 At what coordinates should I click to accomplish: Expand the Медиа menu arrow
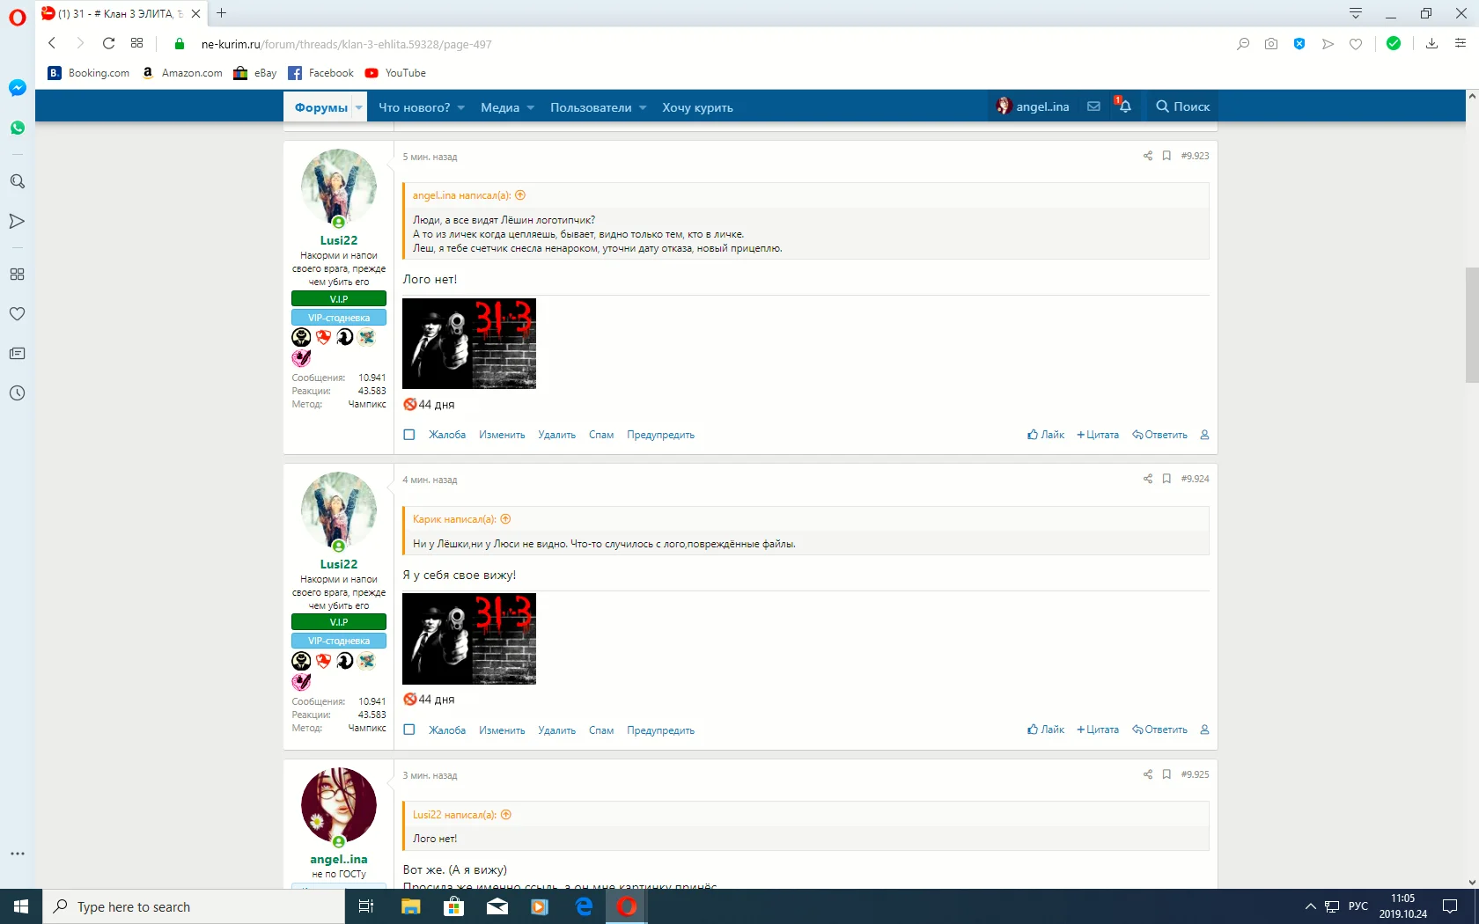(530, 107)
